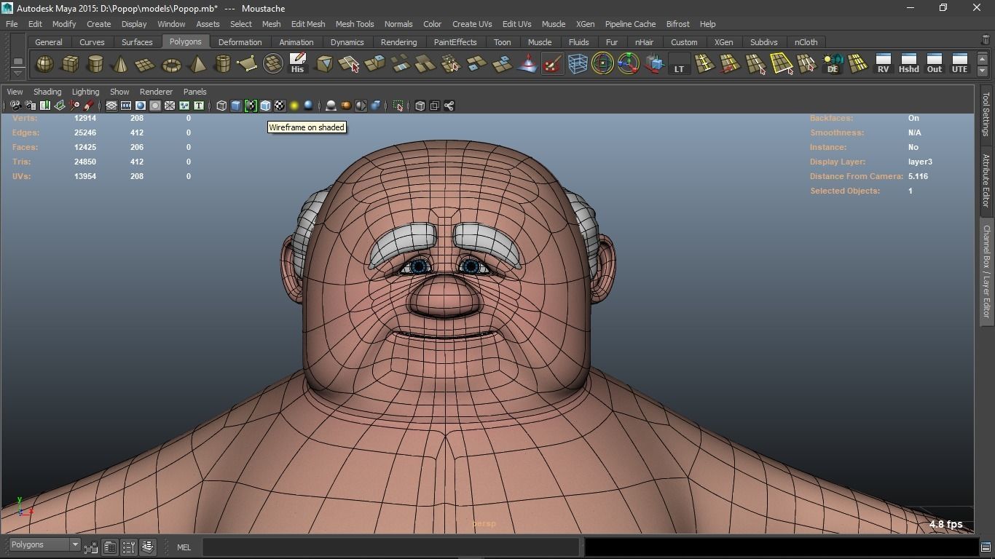Screen dimensions: 995x559
Task: Switch to the Animation shelf tab
Action: point(296,42)
